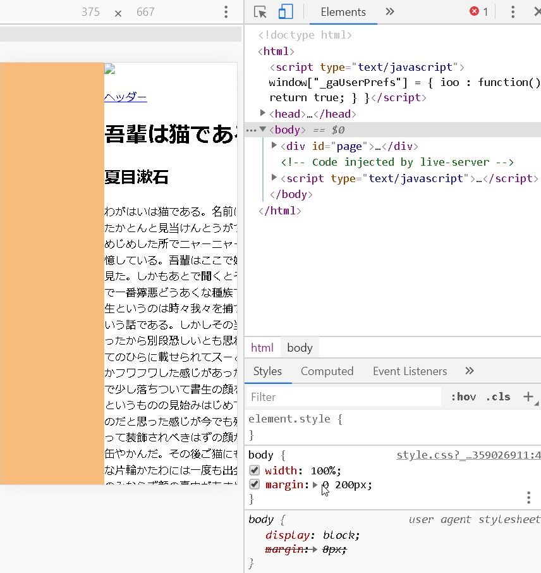This screenshot has height=573, width=541.
Task: Toggle the .cls class editor
Action: click(x=497, y=397)
